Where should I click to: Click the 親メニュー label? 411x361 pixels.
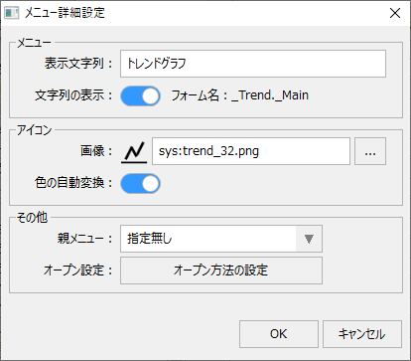point(85,239)
